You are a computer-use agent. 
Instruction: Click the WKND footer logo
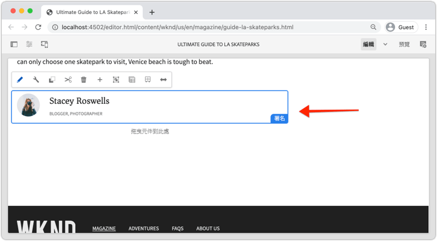(46, 226)
